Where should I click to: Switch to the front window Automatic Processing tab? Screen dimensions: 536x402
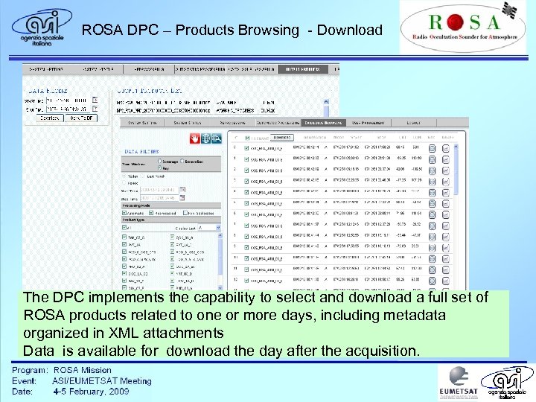pyautogui.click(x=278, y=123)
